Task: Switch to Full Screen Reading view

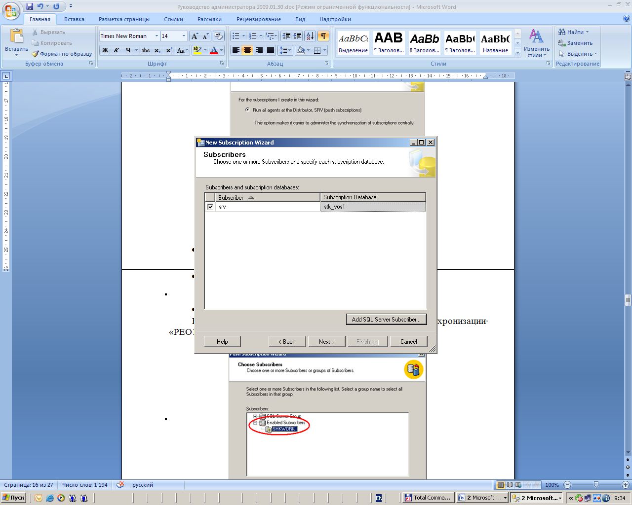Action: click(510, 485)
